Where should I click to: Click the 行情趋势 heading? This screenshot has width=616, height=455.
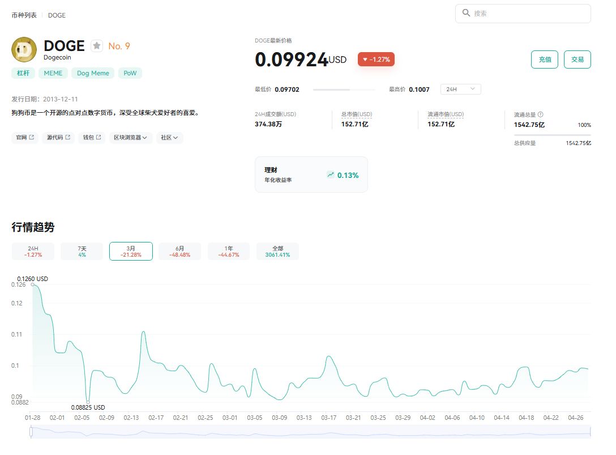[33, 227]
